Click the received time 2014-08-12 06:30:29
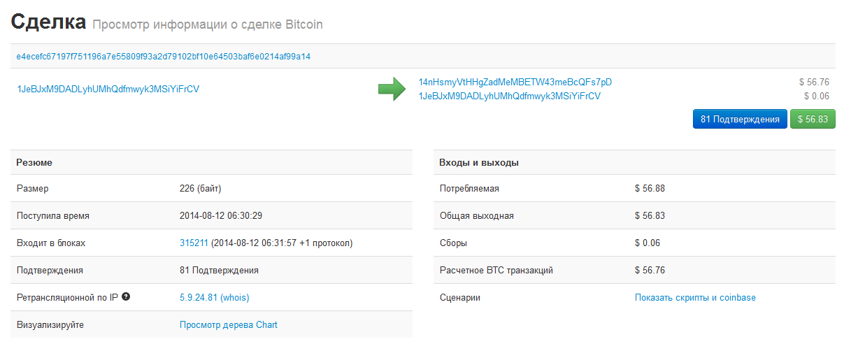 pos(220,216)
